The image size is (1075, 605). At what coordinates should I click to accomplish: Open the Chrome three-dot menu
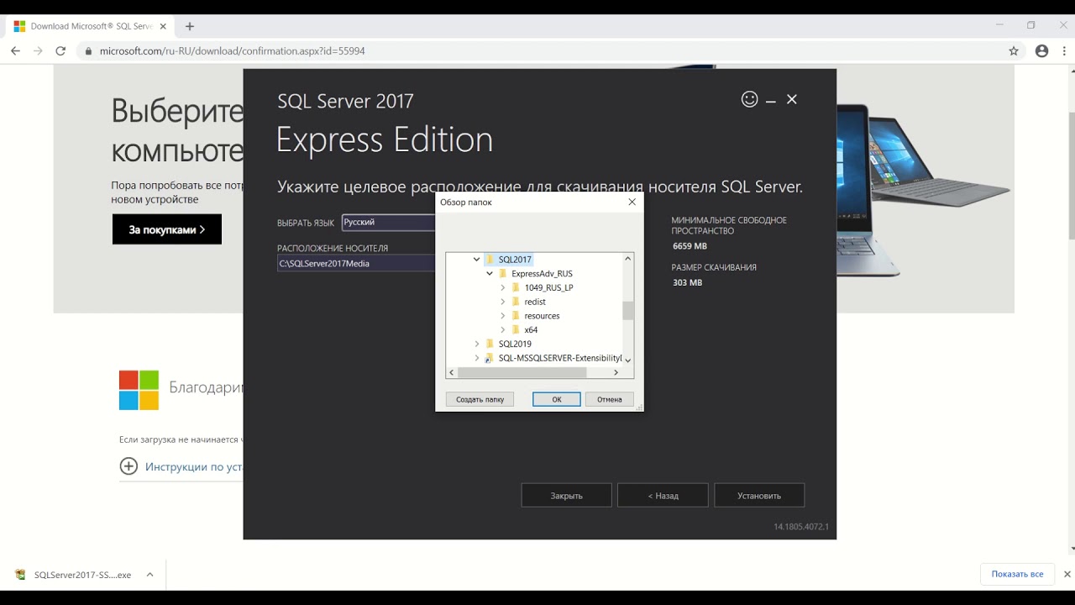point(1063,51)
